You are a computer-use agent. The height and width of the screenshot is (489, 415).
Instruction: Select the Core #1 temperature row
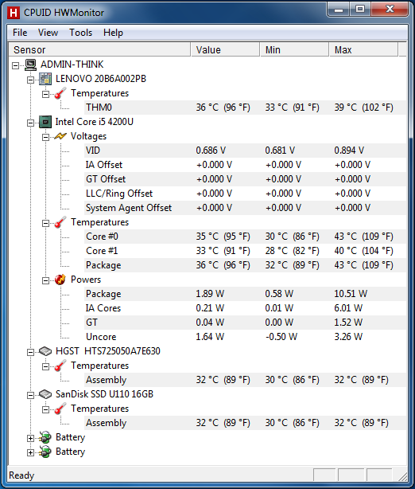point(246,251)
